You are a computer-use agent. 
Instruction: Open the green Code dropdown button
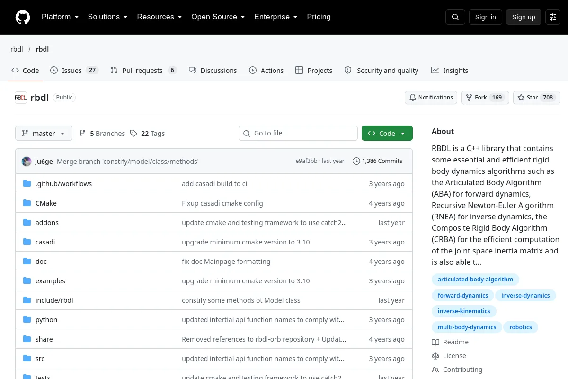click(x=387, y=134)
